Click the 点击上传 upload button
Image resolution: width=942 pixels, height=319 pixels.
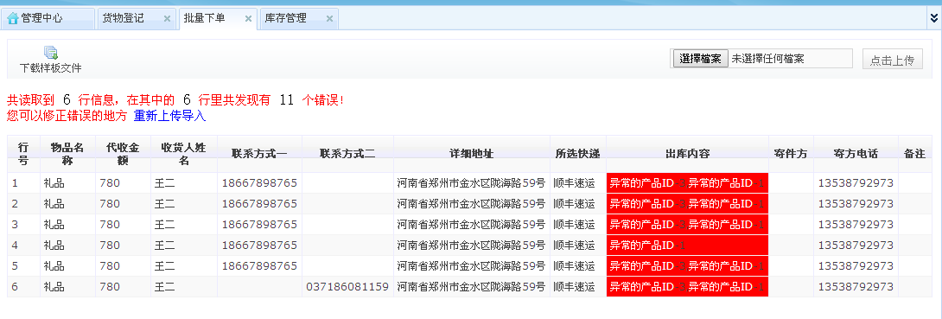[892, 59]
